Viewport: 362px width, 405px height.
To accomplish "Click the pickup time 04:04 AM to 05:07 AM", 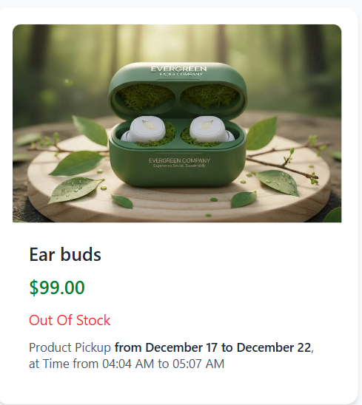I will pos(163,364).
